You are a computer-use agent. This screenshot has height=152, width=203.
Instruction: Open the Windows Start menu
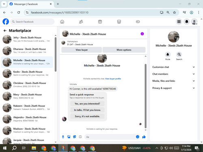coord(5,148)
